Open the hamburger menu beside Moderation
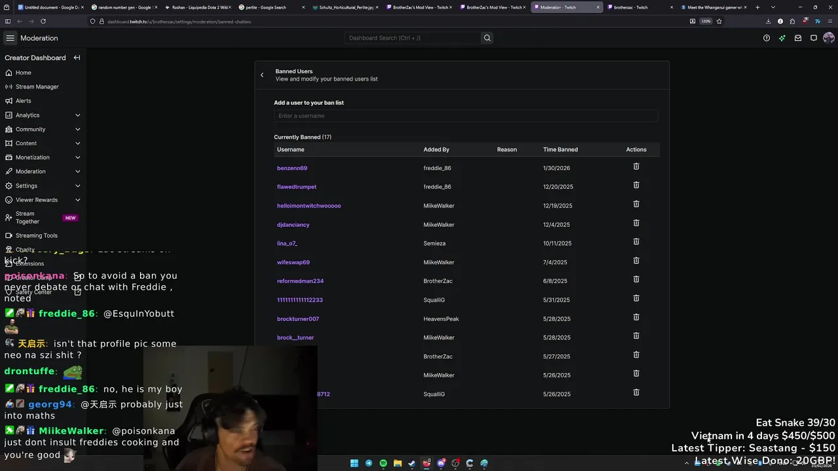Screen dimensions: 838x471 pos(10,38)
